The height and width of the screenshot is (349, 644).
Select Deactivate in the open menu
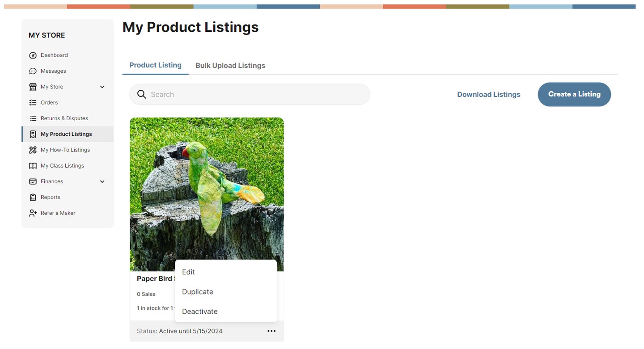(x=199, y=311)
